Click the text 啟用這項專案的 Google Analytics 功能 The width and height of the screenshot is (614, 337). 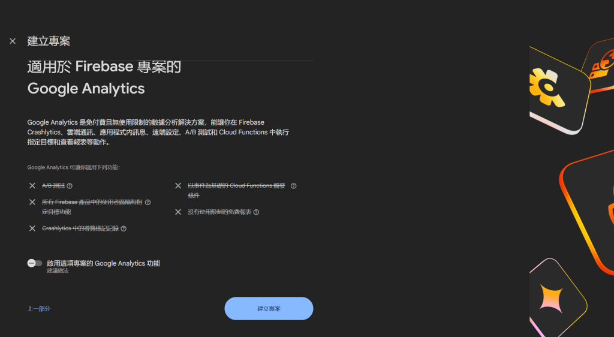pyautogui.click(x=103, y=263)
